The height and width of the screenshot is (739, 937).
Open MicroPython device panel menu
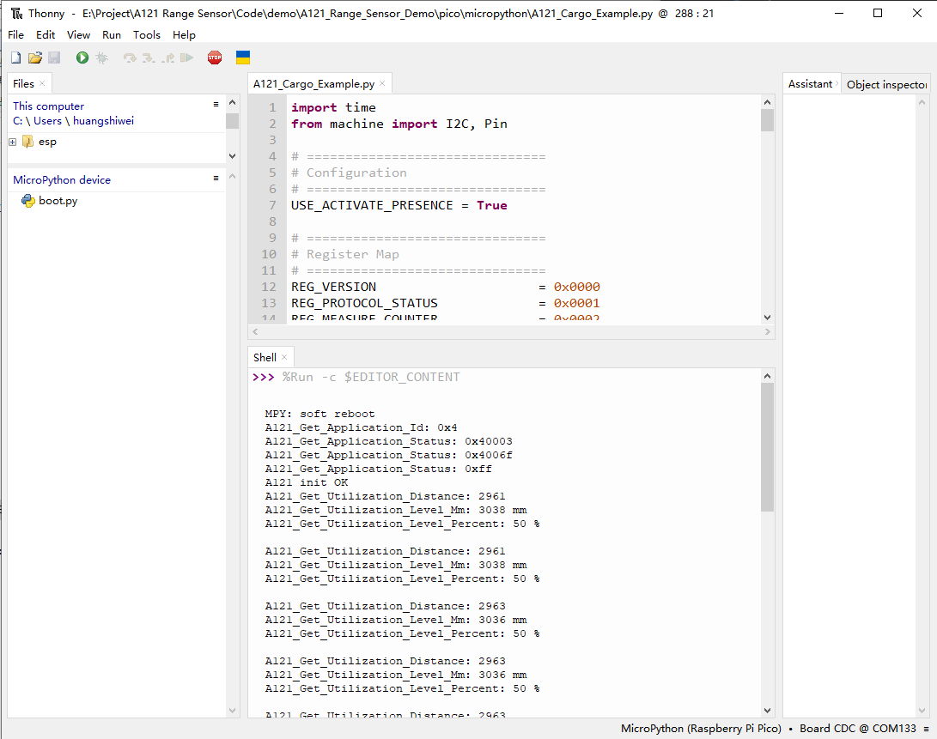pyautogui.click(x=216, y=179)
